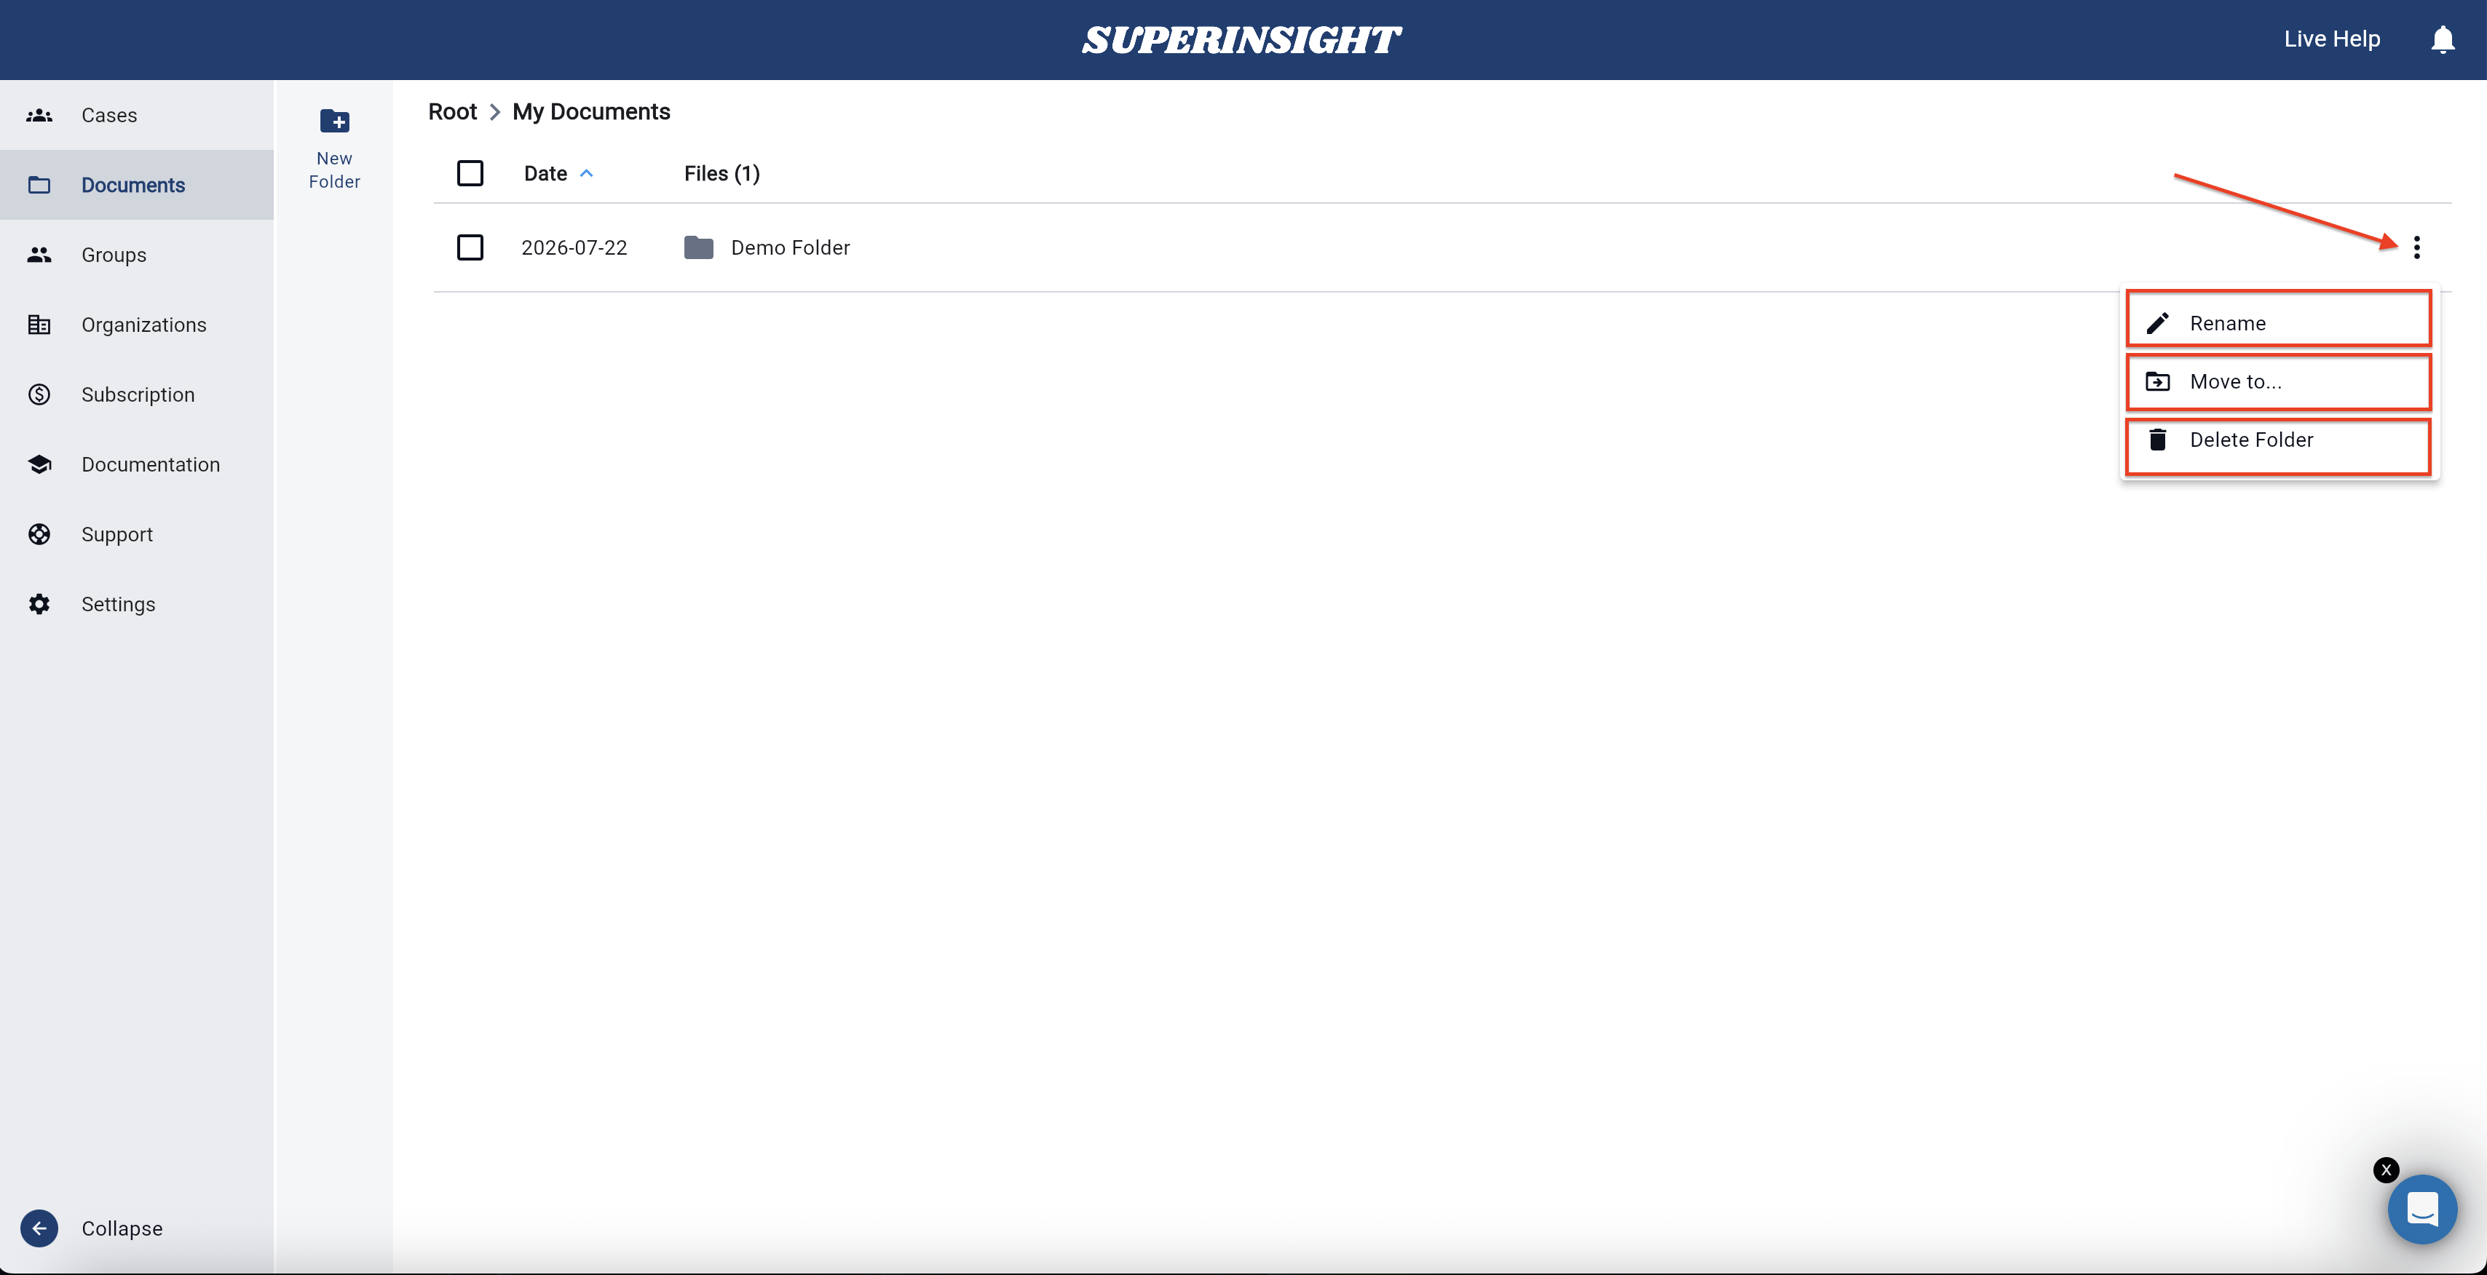Check the Demo Folder row checkbox
The height and width of the screenshot is (1275, 2487).
(470, 247)
